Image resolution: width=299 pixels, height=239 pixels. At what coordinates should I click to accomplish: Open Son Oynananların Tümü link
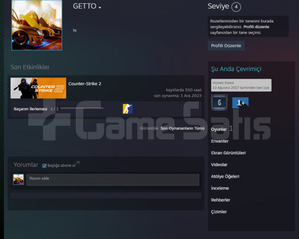point(182,128)
